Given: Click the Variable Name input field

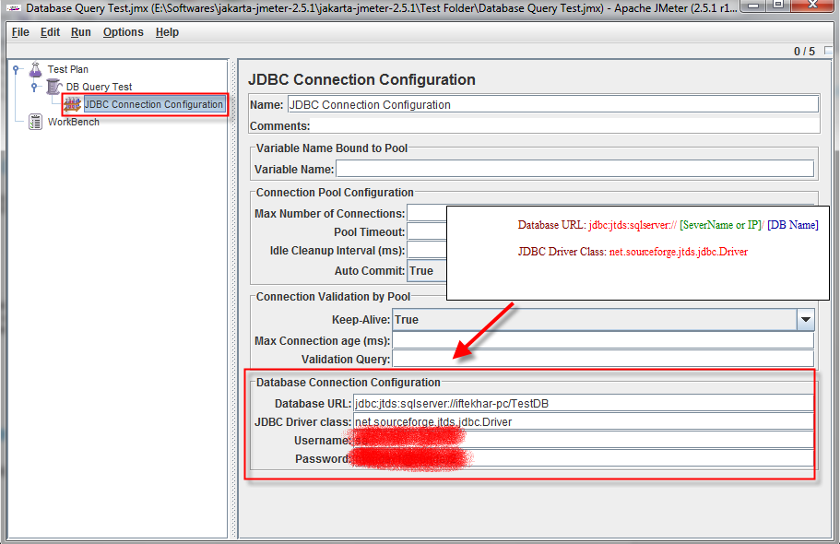Looking at the screenshot, I should click(x=574, y=169).
